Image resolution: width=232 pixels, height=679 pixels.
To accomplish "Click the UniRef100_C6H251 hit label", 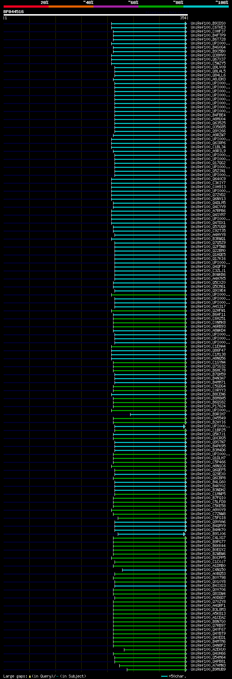I will [208, 319].
